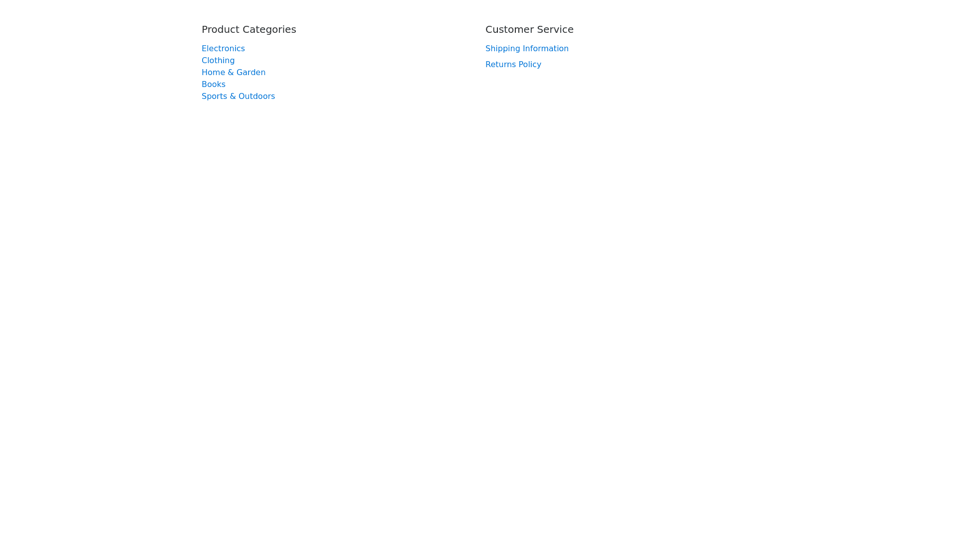This screenshot has width=956, height=537.
Task: Click the Customer Service heading
Action: (529, 29)
